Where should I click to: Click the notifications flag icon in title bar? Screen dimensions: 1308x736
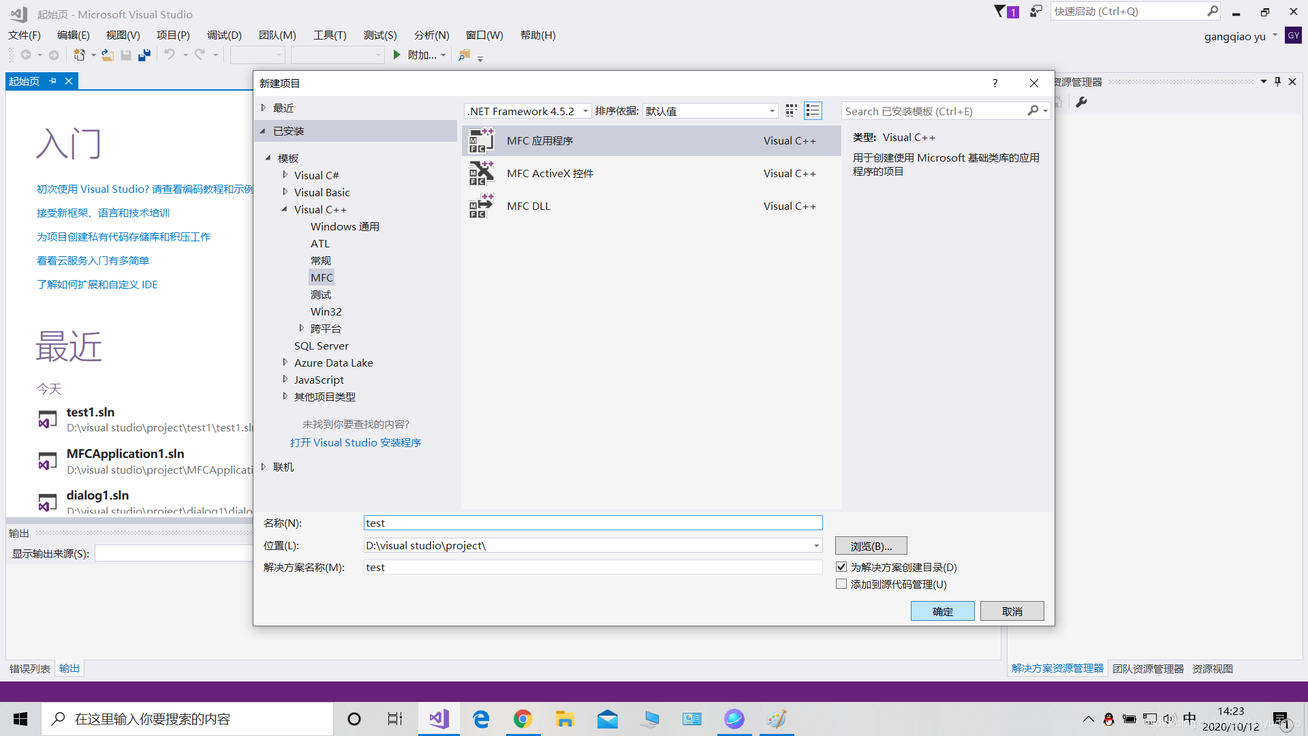(1000, 11)
